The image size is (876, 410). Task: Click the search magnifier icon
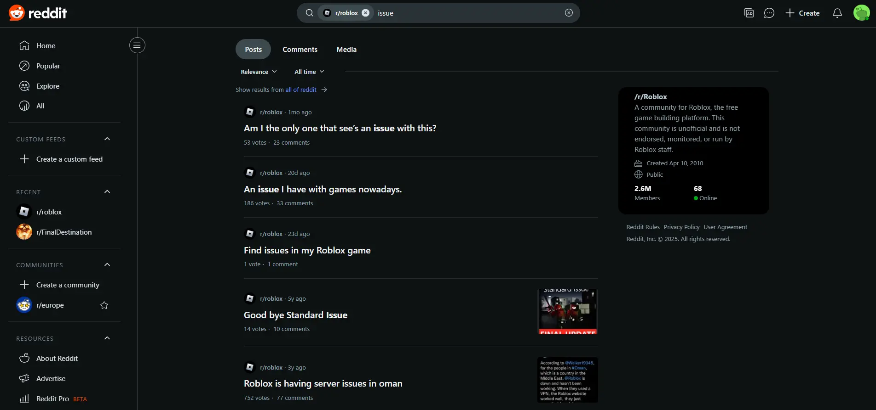tap(310, 13)
